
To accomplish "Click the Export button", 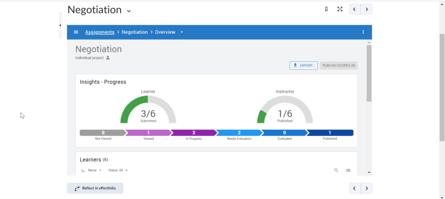I will (x=303, y=65).
